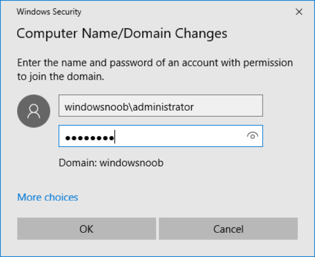Click the Computer Name/Domain Changes heading

click(122, 33)
